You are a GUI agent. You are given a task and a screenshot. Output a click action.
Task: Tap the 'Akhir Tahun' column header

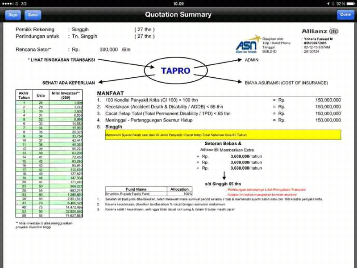[24, 95]
